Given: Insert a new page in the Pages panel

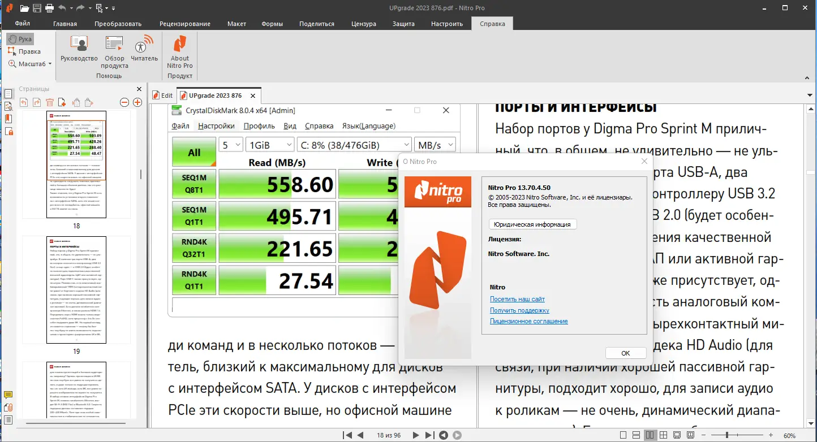Looking at the screenshot, I should click(x=62, y=102).
